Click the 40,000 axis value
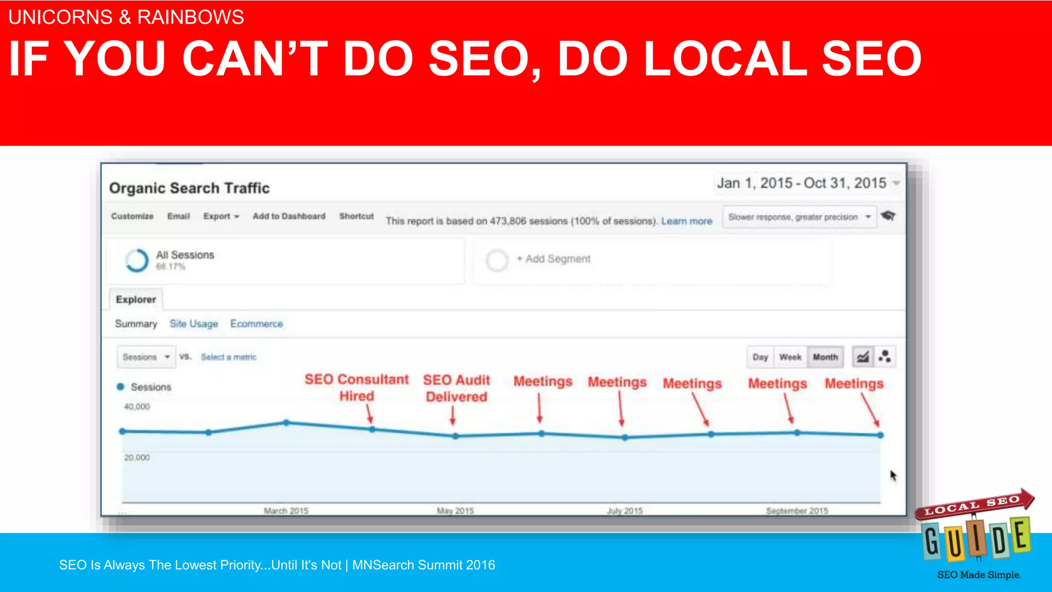 point(137,406)
